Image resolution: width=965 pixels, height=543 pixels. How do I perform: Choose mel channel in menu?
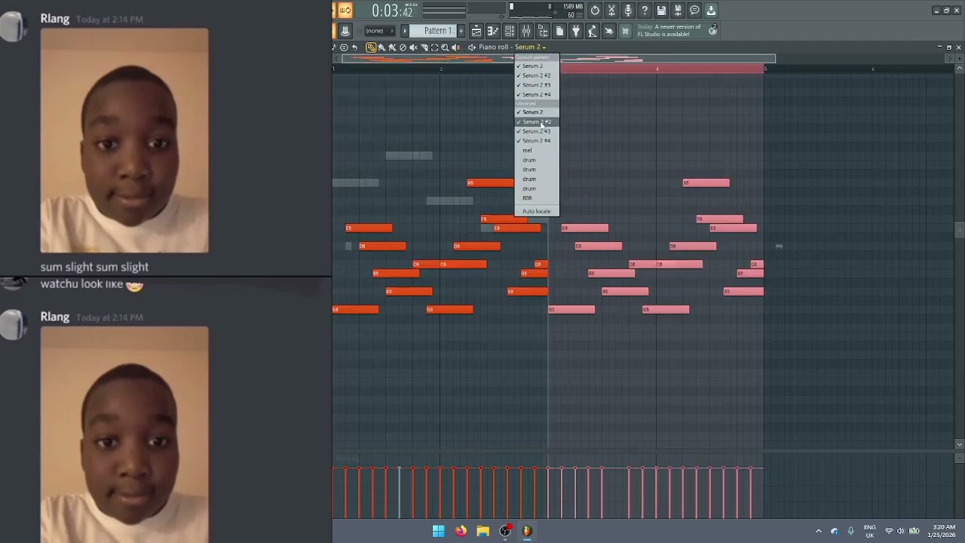pos(537,151)
